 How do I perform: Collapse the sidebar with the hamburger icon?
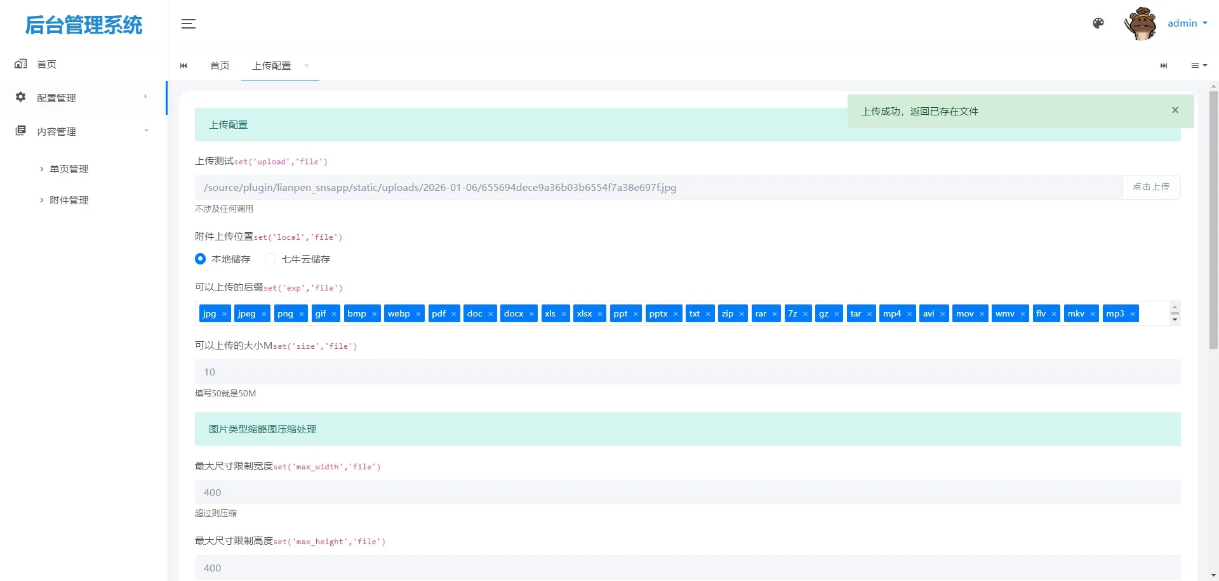[x=189, y=24]
